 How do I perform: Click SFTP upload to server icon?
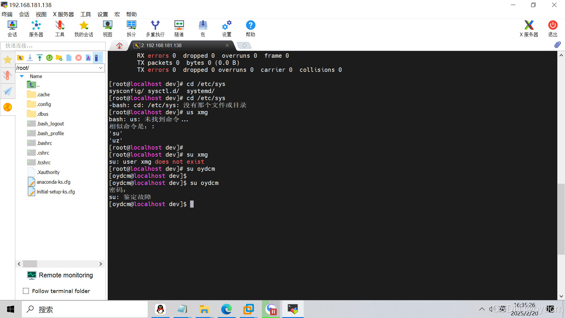coord(39,58)
